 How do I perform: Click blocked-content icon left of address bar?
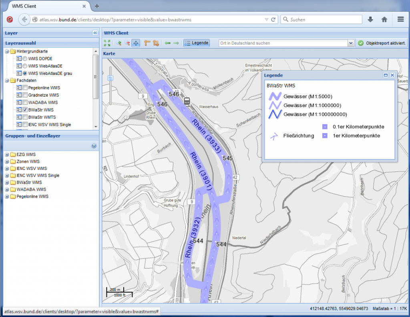click(x=10, y=19)
